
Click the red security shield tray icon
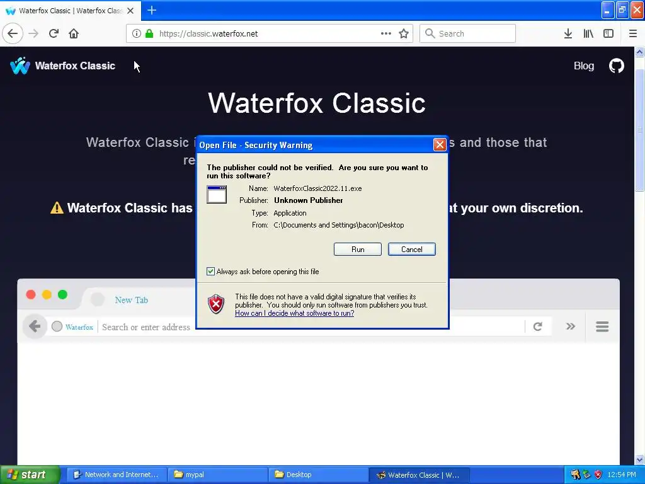pos(598,475)
